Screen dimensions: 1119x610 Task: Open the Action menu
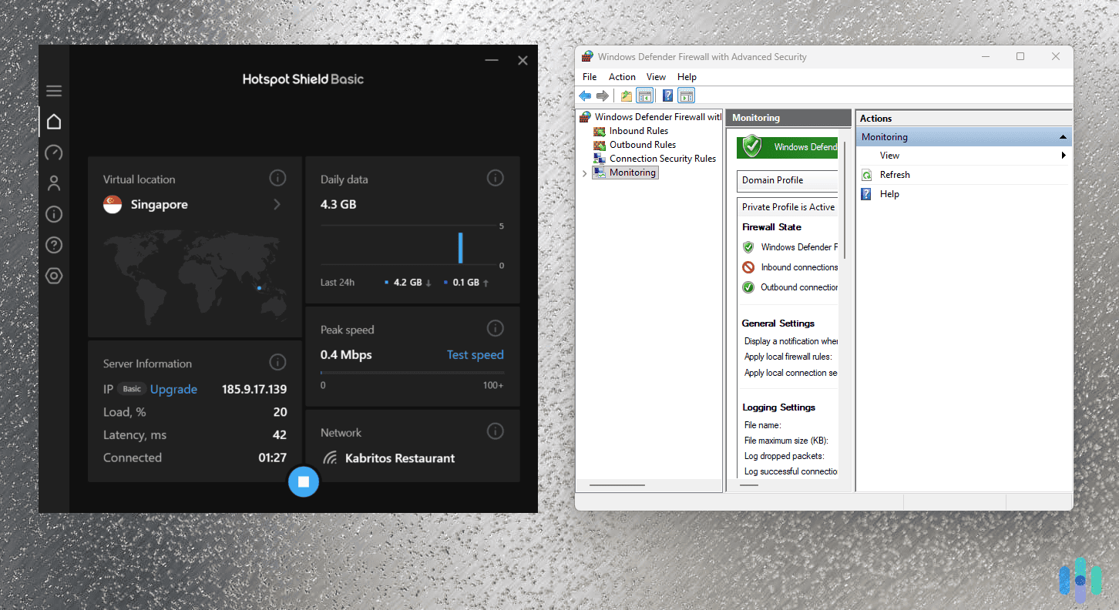(x=622, y=76)
